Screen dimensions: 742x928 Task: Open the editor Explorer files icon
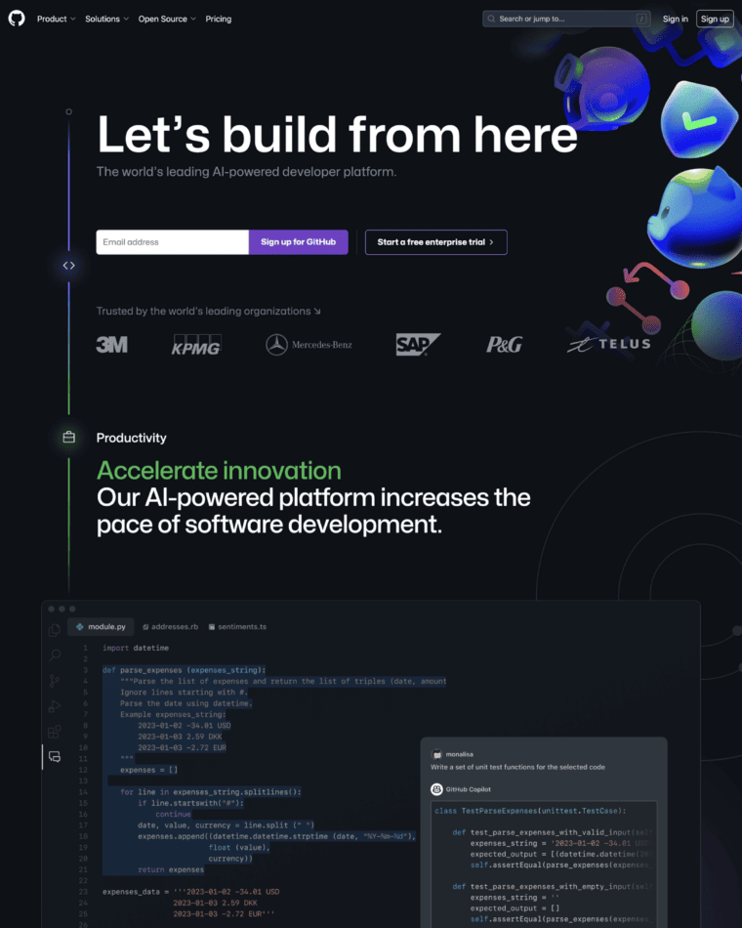point(55,630)
